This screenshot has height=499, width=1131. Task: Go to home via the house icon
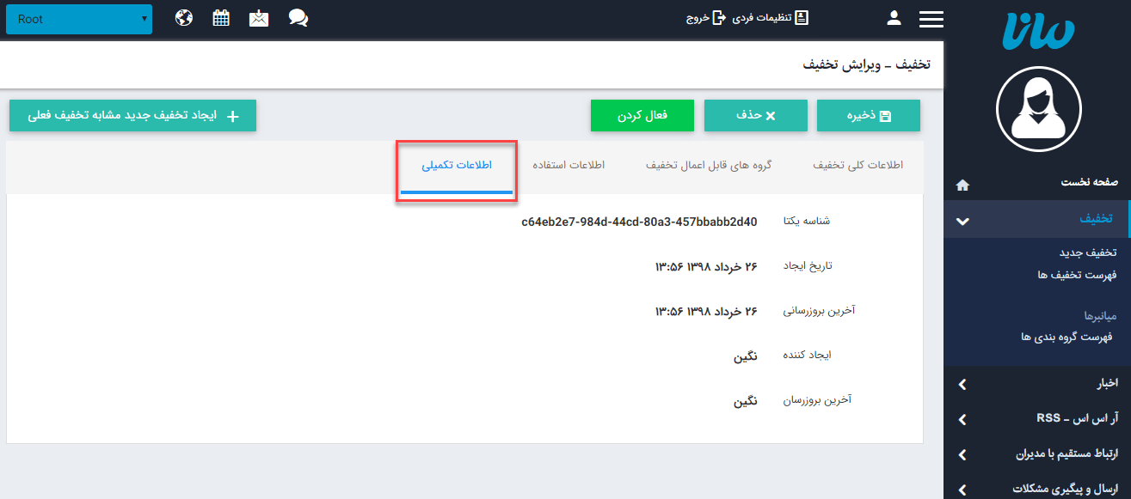tap(962, 185)
